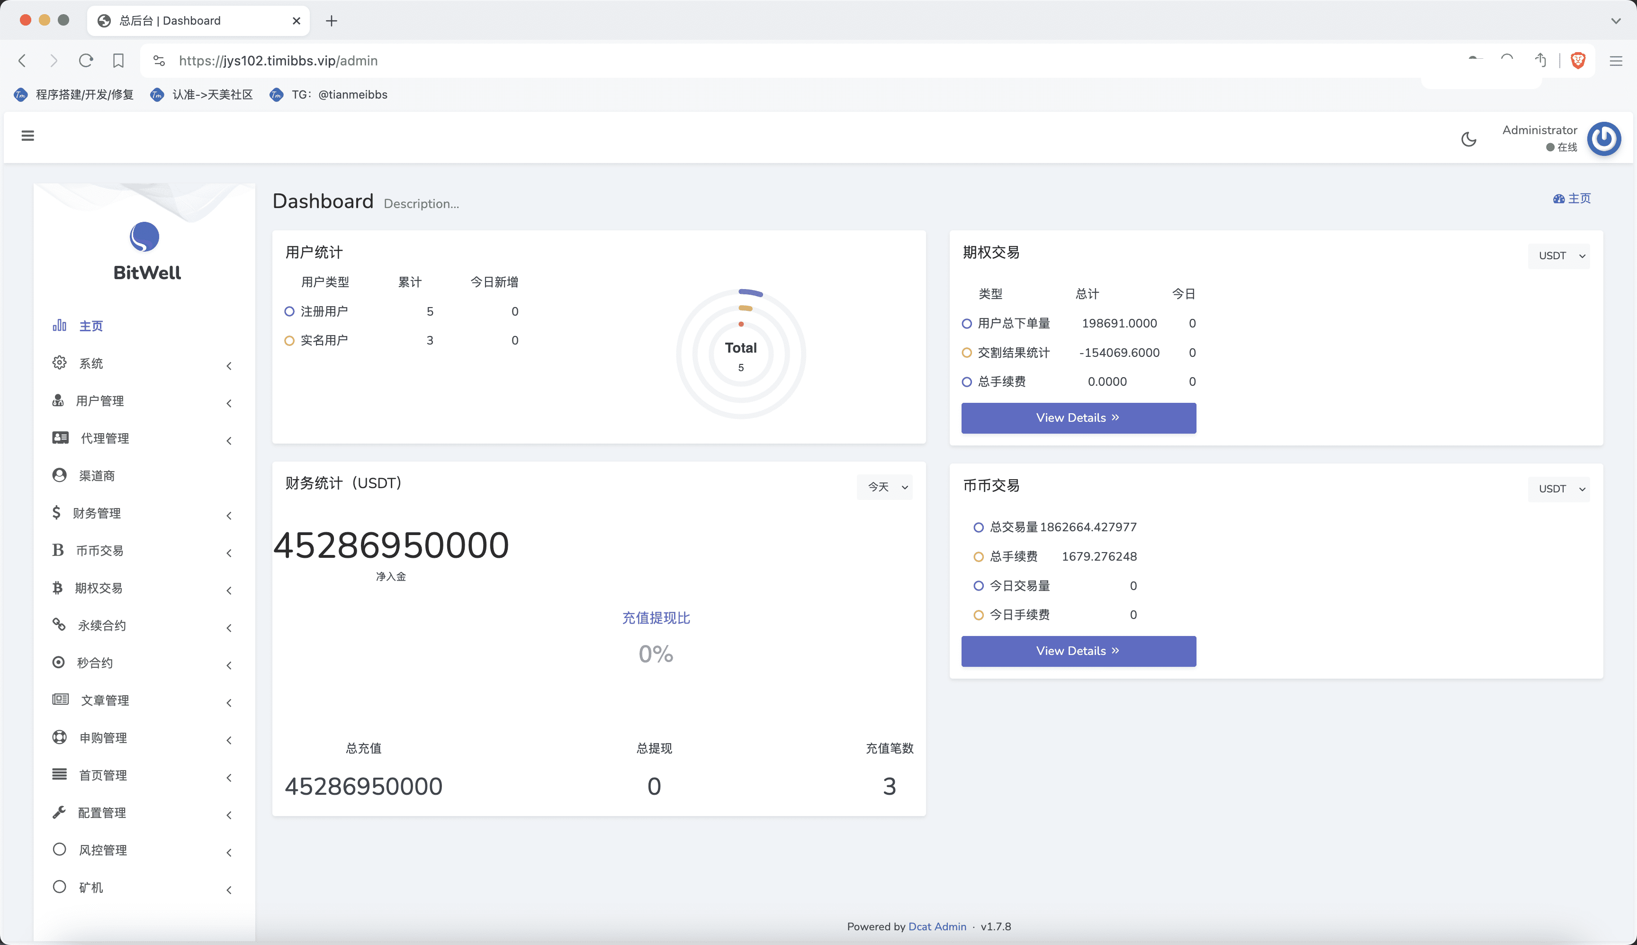Click View Details under 期权交易
This screenshot has width=1637, height=945.
click(1078, 418)
